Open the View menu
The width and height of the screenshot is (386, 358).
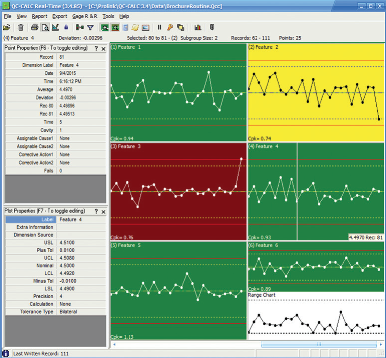[22, 16]
